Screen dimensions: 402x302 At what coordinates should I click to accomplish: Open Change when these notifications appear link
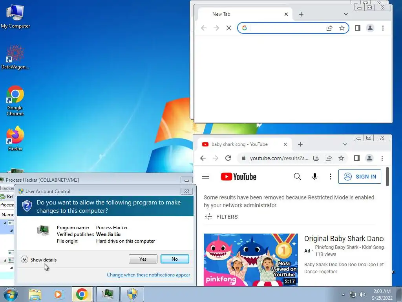click(x=148, y=275)
